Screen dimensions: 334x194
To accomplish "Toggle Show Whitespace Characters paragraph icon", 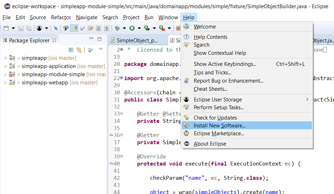I will 107,28.
